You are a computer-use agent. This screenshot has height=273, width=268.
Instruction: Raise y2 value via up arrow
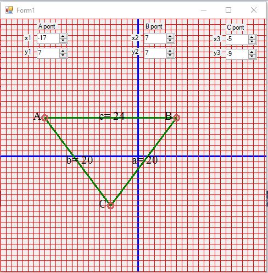click(x=170, y=51)
